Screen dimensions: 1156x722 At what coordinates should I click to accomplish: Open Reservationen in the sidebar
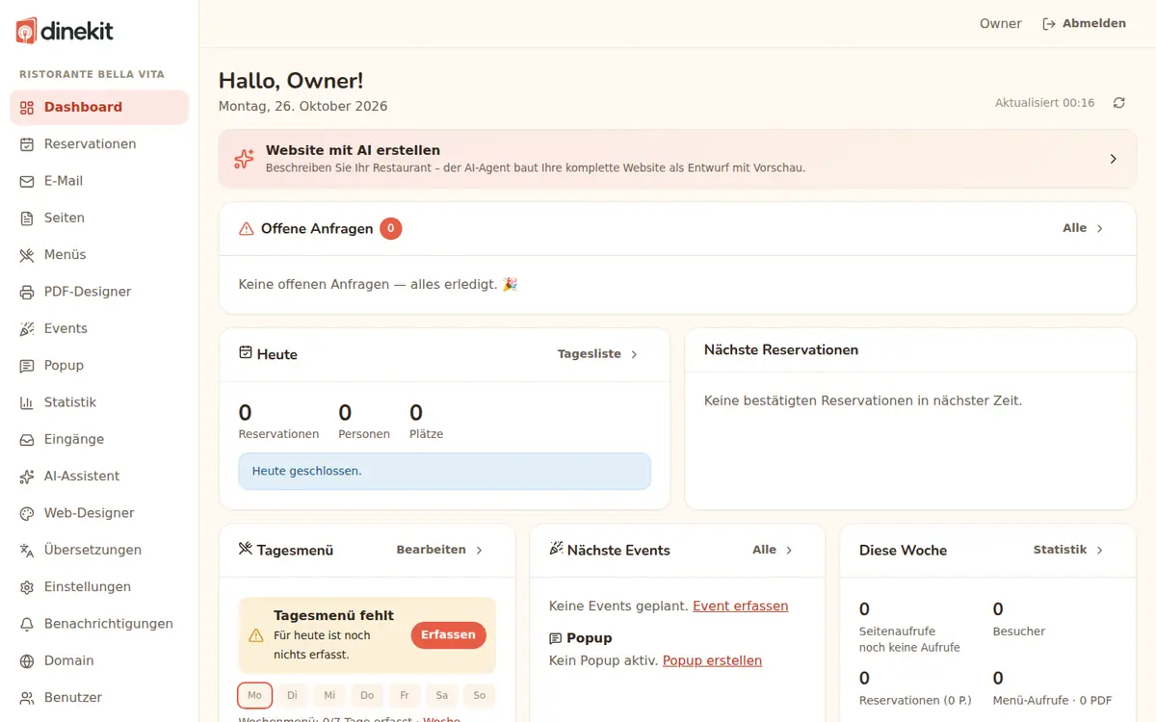tap(99, 144)
